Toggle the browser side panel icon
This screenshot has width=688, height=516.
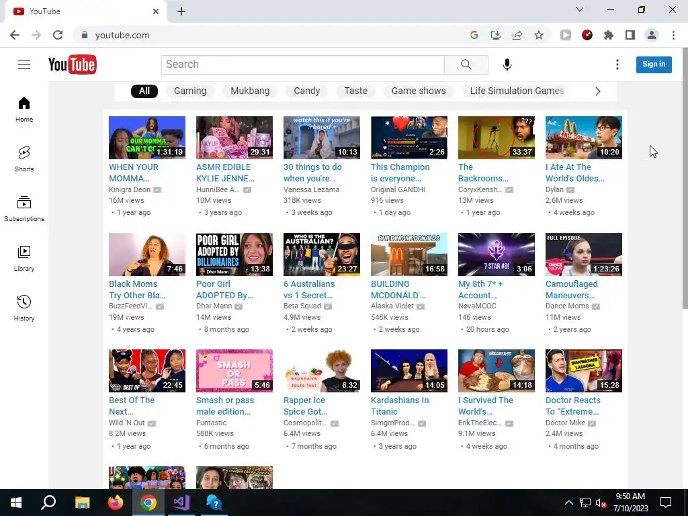pyautogui.click(x=630, y=35)
